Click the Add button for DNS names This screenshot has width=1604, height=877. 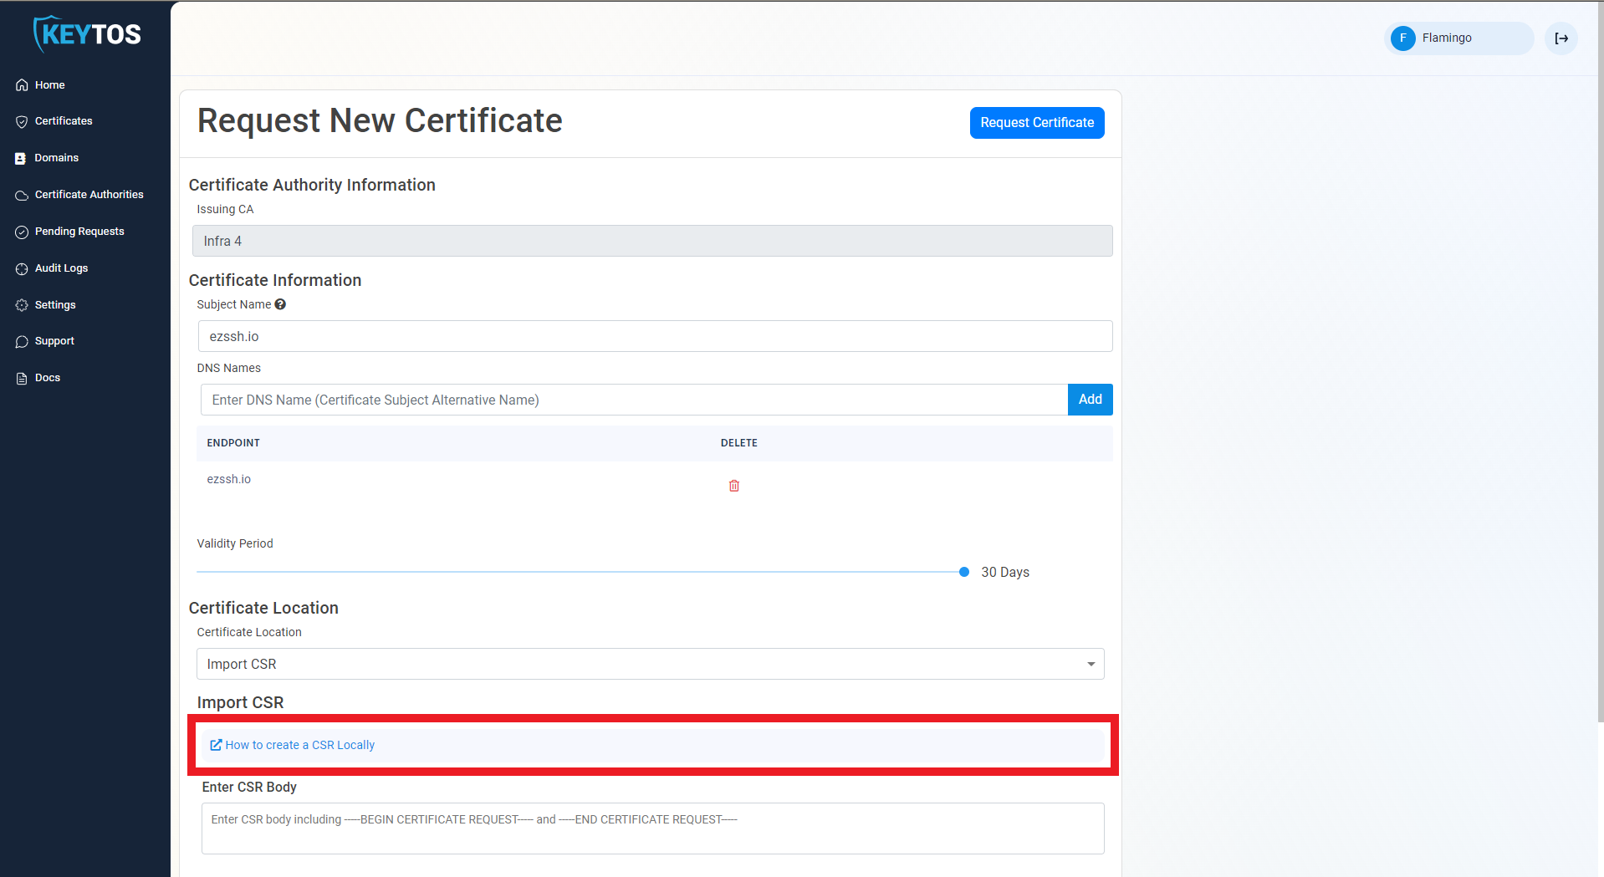(1090, 400)
